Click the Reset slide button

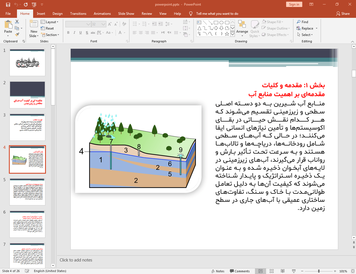click(x=47, y=28)
